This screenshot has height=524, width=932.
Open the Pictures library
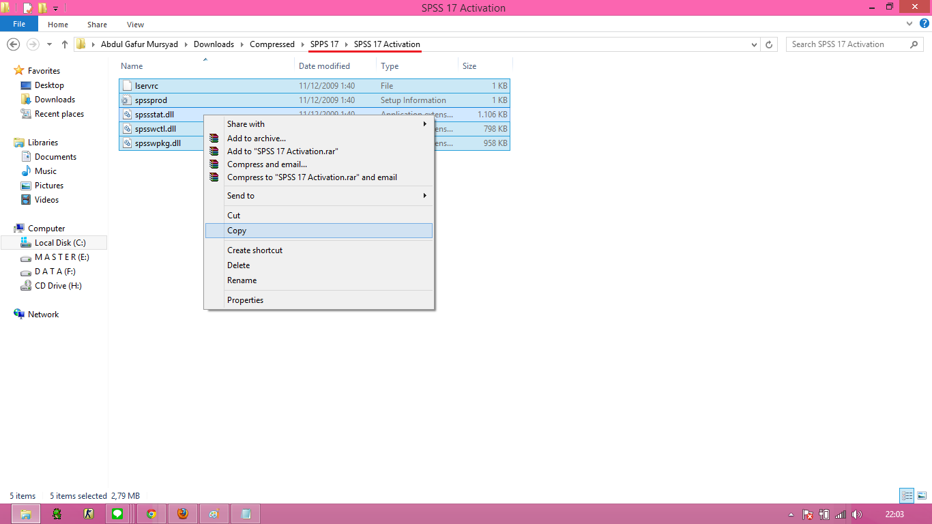tap(49, 186)
